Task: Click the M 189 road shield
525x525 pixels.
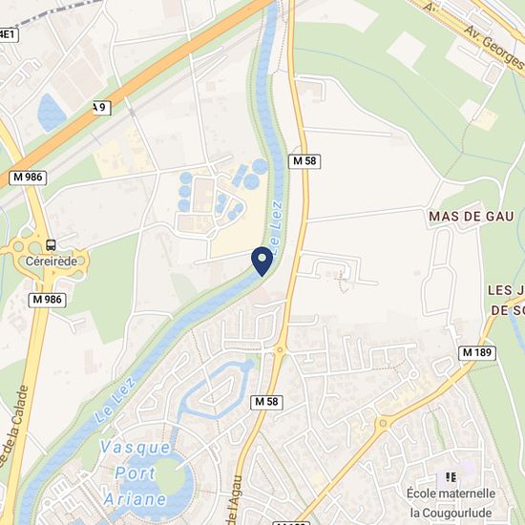Action: point(476,353)
